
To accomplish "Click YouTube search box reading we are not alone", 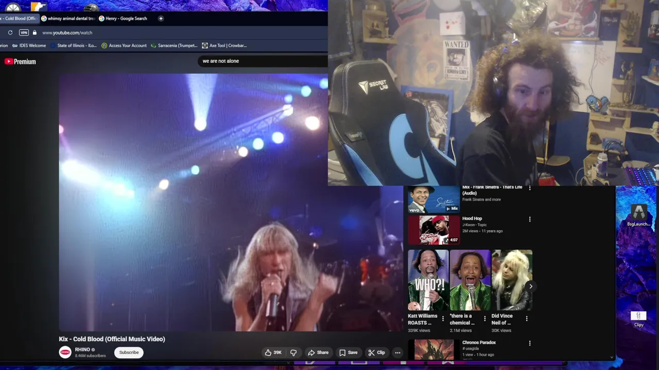I will coord(263,61).
